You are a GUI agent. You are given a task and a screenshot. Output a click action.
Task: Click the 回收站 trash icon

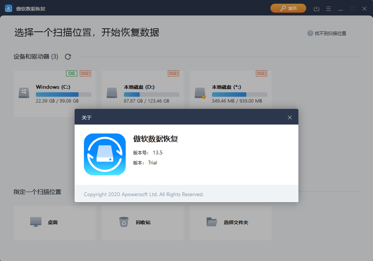(x=124, y=221)
